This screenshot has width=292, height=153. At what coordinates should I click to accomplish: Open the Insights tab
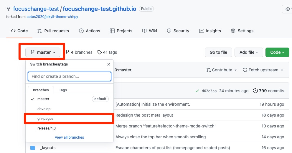pos(210,31)
